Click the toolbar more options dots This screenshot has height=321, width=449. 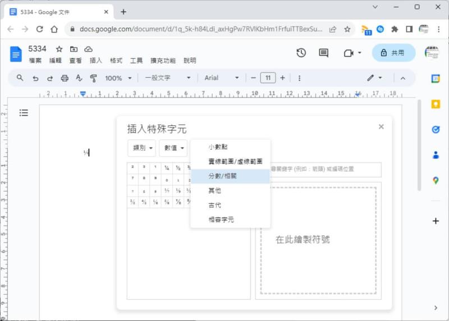299,78
